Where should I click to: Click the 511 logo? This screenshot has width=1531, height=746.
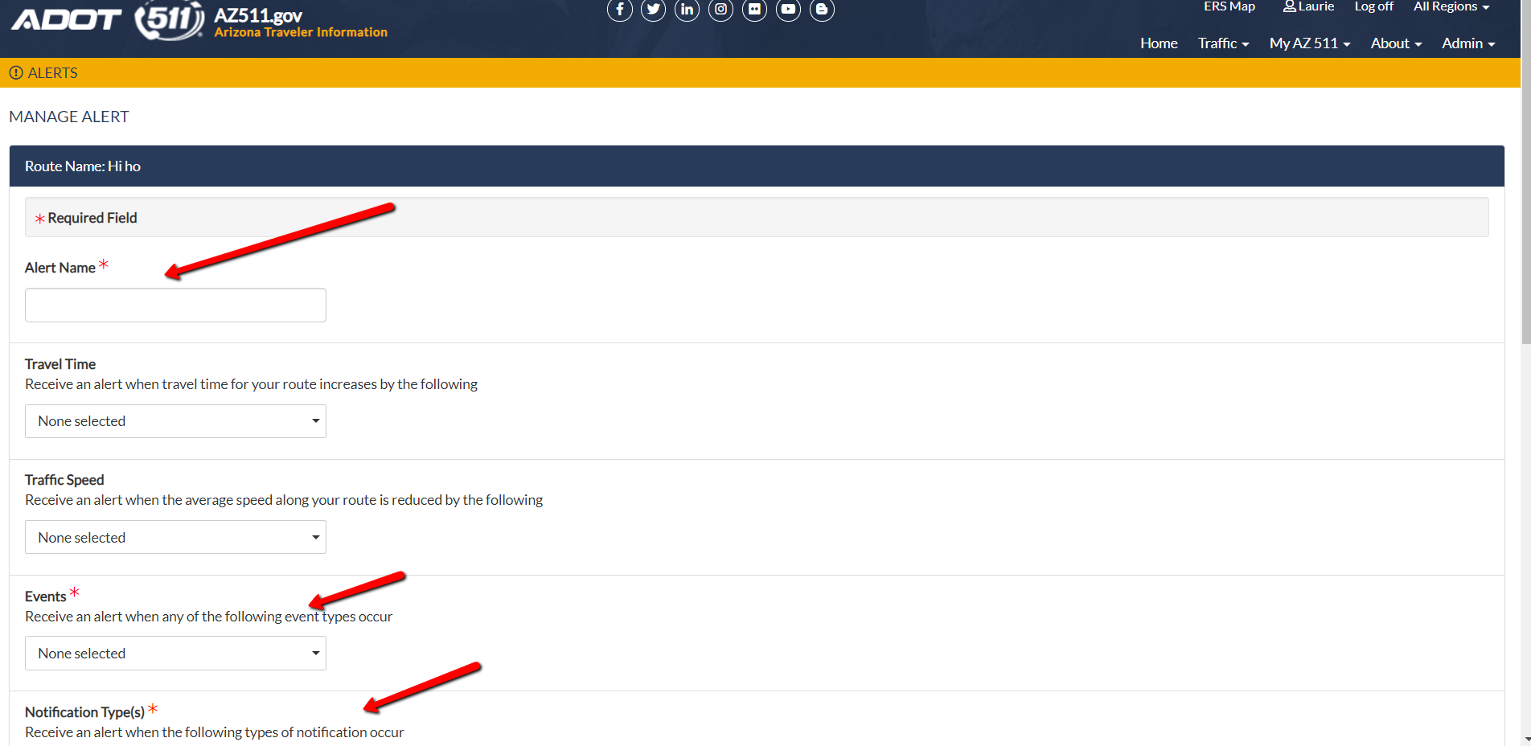pos(169,20)
